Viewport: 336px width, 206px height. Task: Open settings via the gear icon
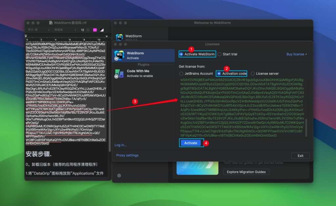[119, 176]
